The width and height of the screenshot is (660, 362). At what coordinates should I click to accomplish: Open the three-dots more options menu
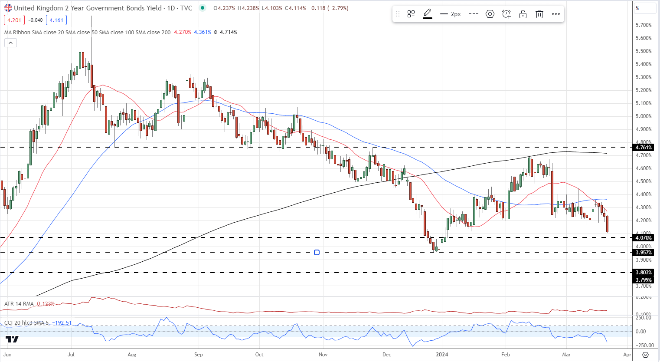click(556, 14)
